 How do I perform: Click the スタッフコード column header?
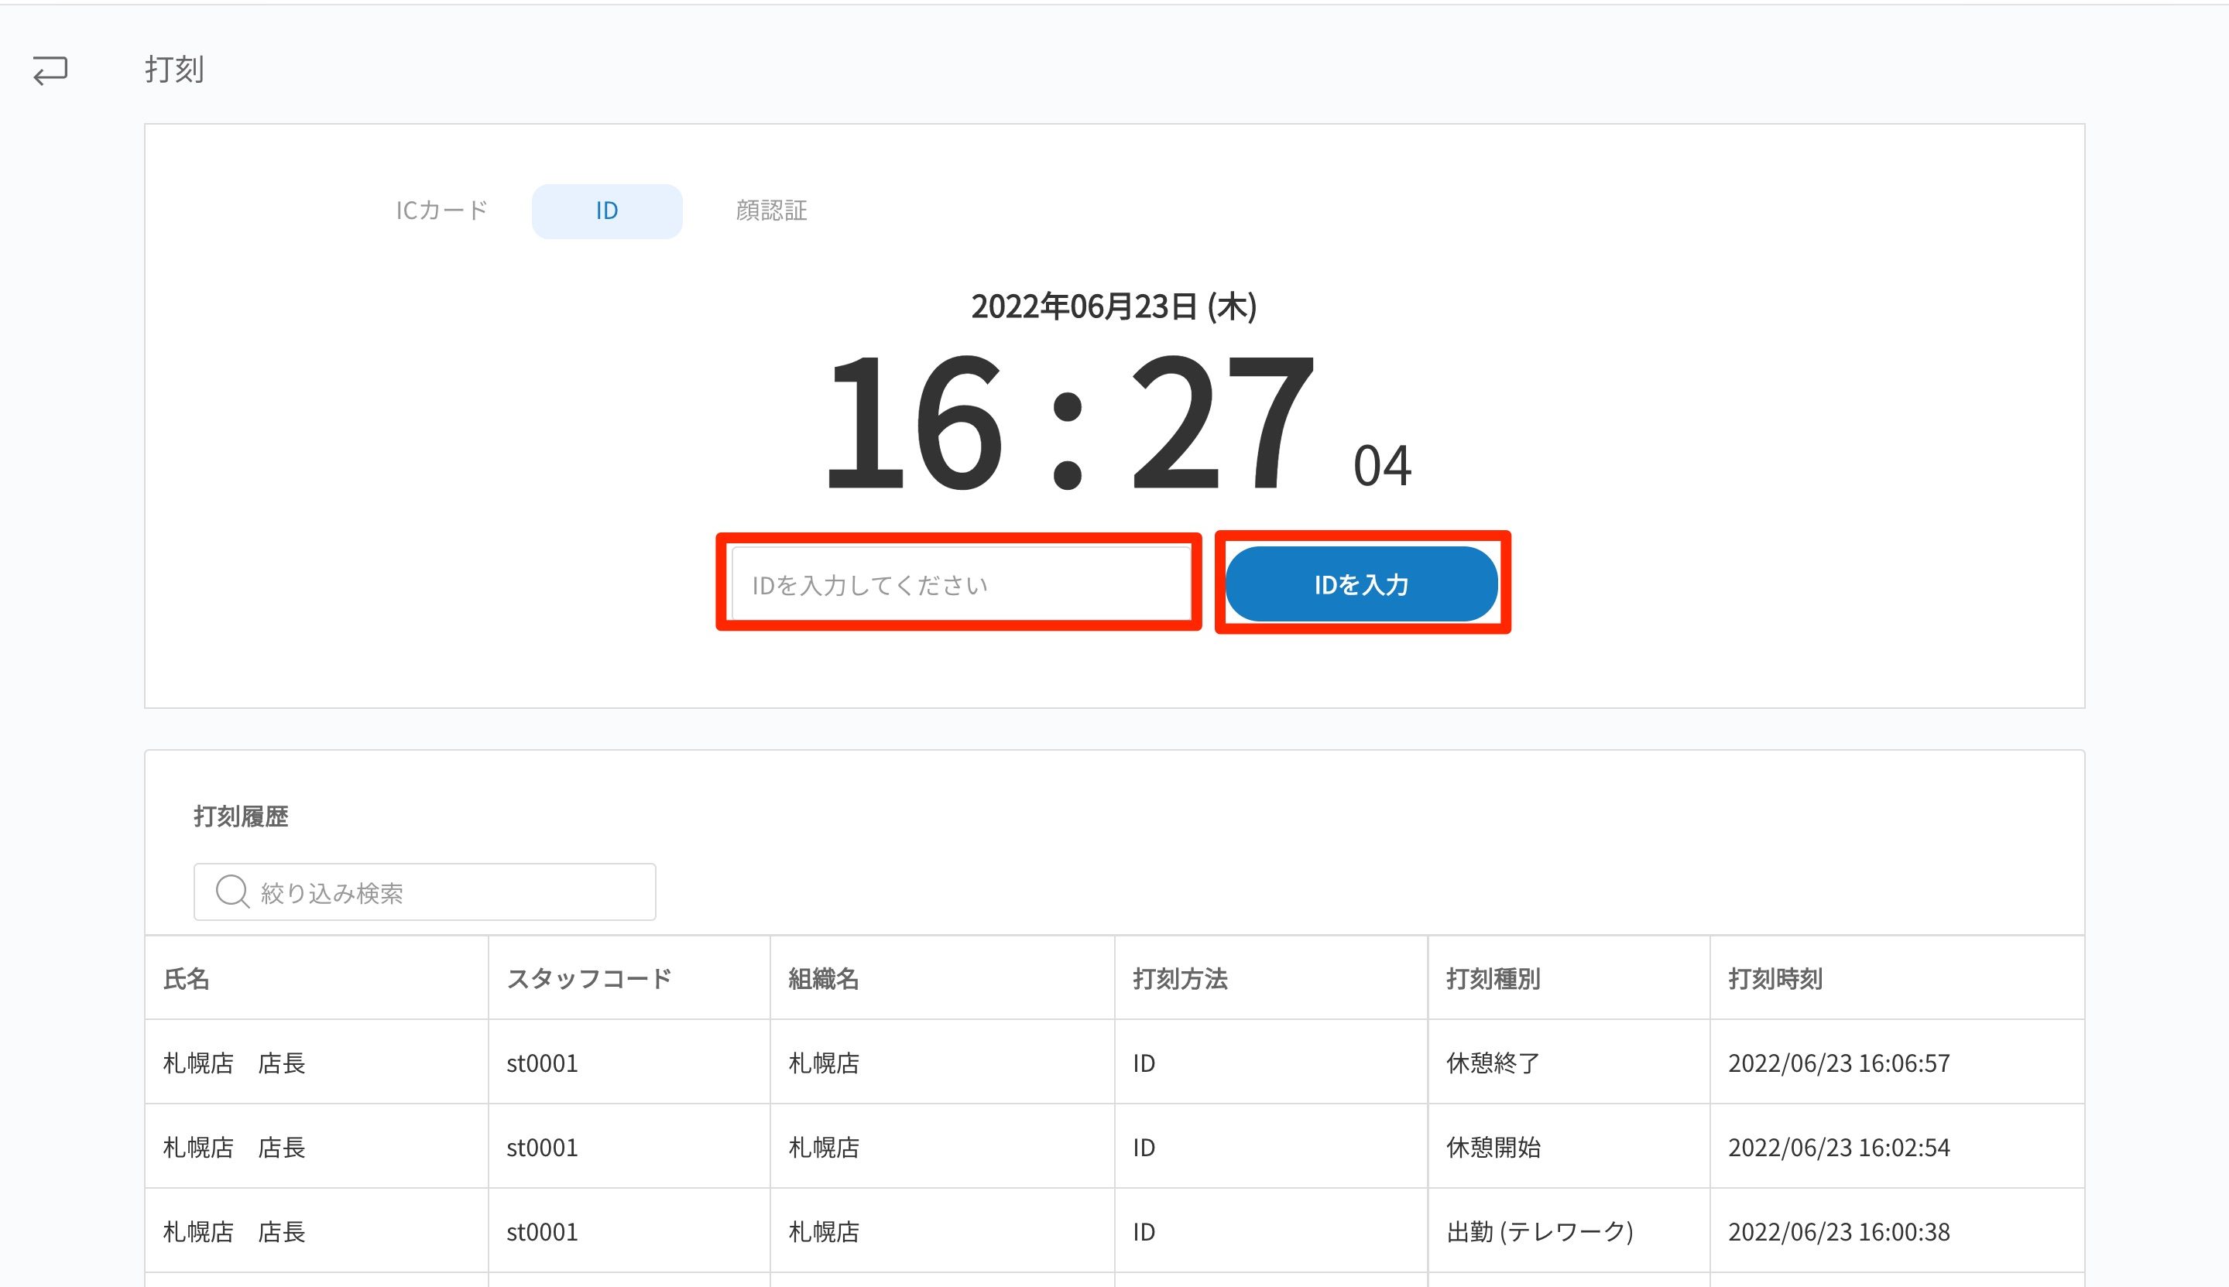point(589,978)
